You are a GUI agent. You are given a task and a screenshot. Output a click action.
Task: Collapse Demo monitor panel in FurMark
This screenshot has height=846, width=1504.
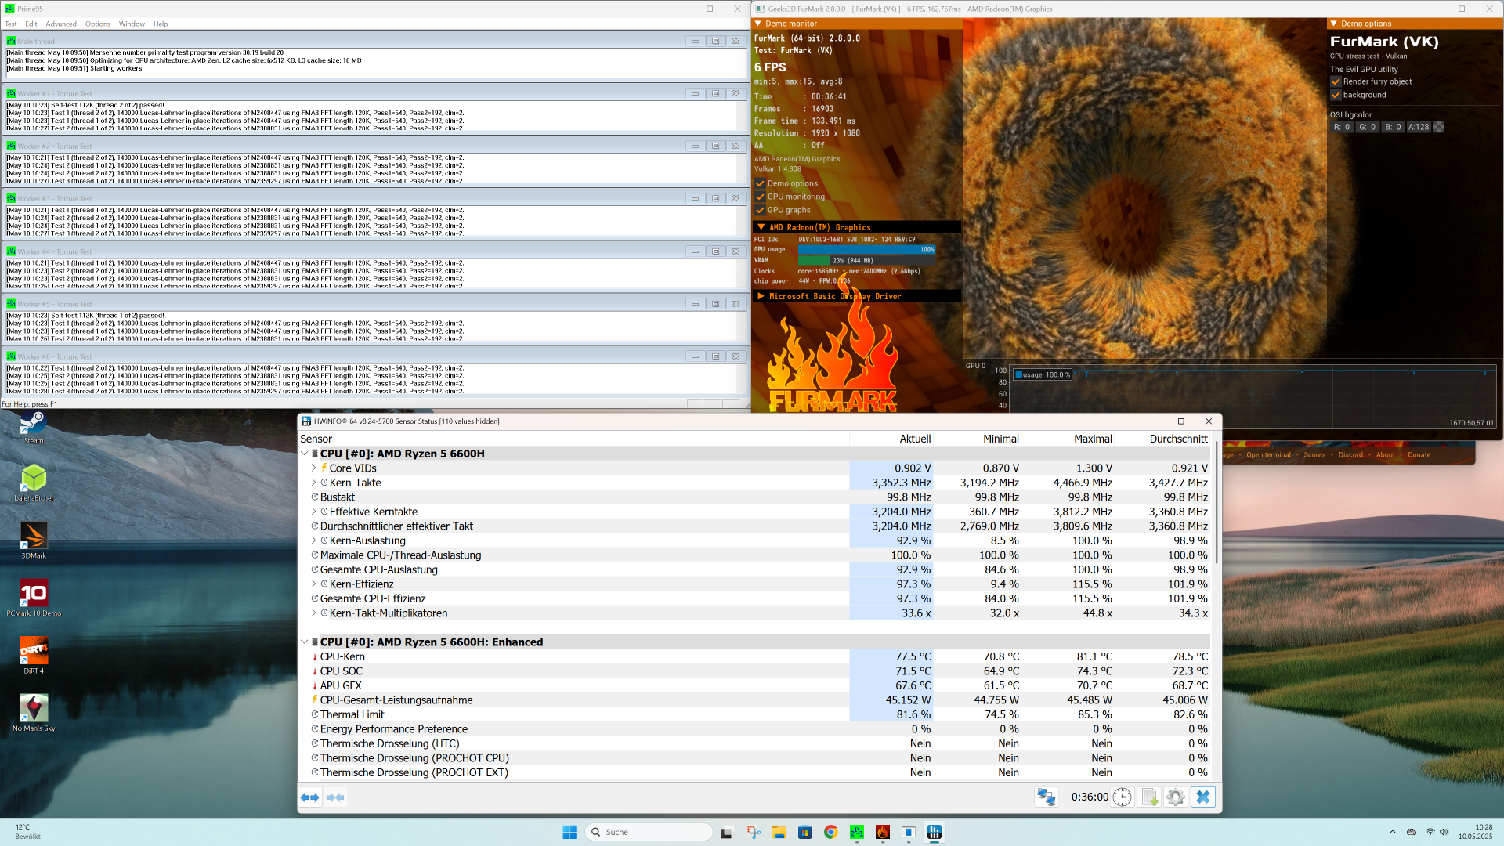[x=758, y=23]
